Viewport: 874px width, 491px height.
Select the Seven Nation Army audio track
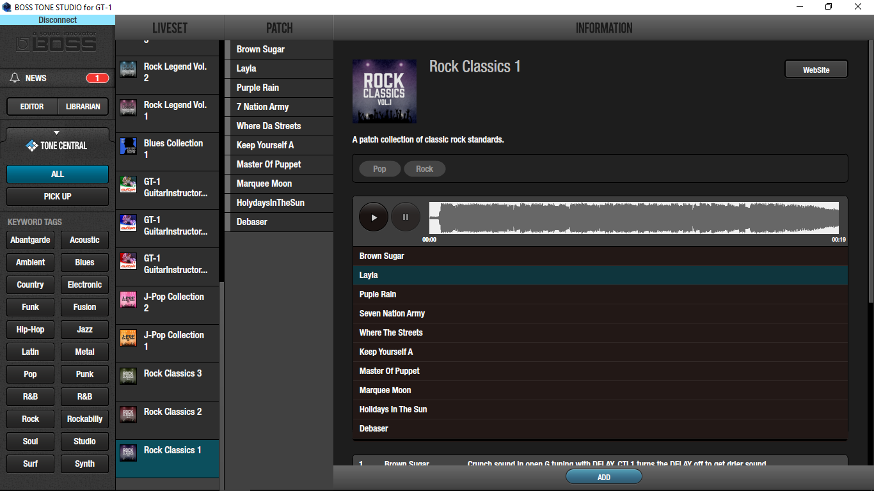pos(600,313)
